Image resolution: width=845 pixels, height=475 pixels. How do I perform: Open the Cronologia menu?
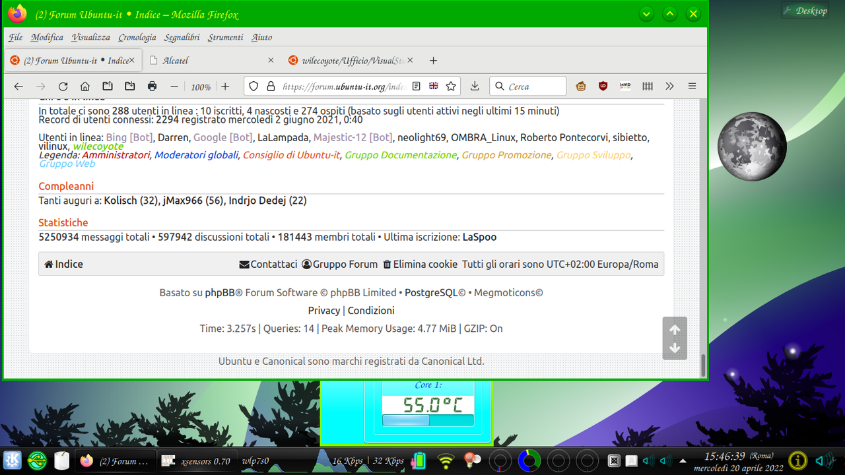[x=137, y=38]
